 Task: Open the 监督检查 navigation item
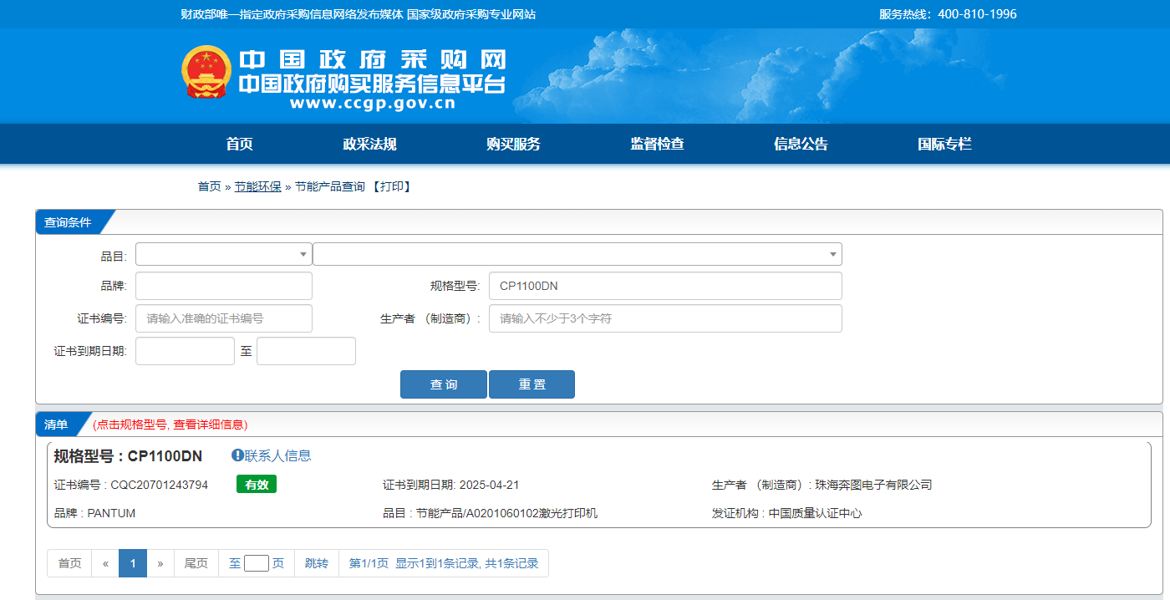pyautogui.click(x=657, y=144)
